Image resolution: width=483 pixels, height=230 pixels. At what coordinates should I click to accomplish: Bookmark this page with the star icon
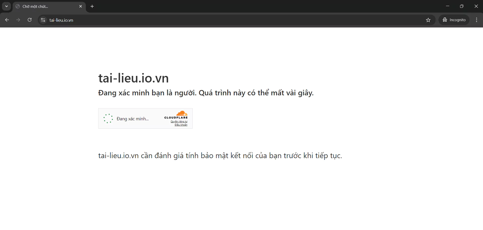click(428, 20)
